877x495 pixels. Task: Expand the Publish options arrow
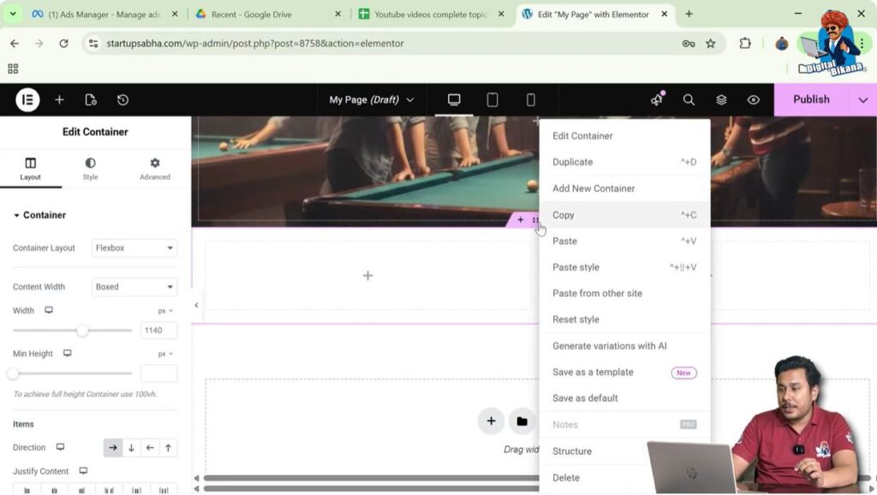point(862,99)
